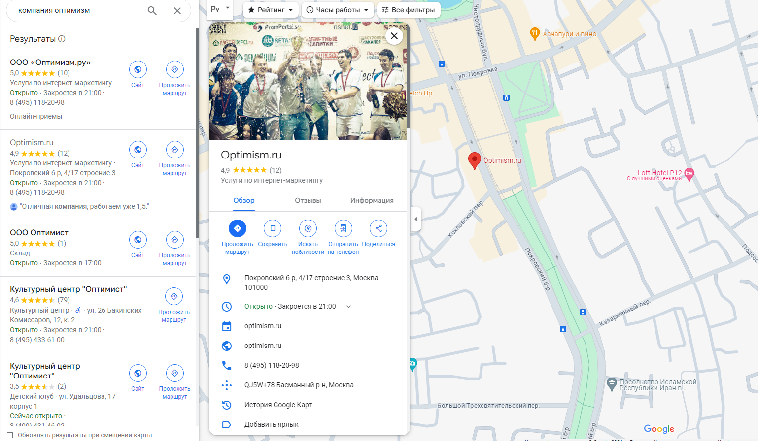Switch to the Отзывы tab
Viewport: 758px width, 441px height.
[308, 200]
